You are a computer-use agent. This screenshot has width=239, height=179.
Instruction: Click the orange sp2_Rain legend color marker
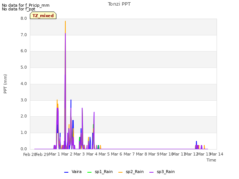click(x=120, y=172)
